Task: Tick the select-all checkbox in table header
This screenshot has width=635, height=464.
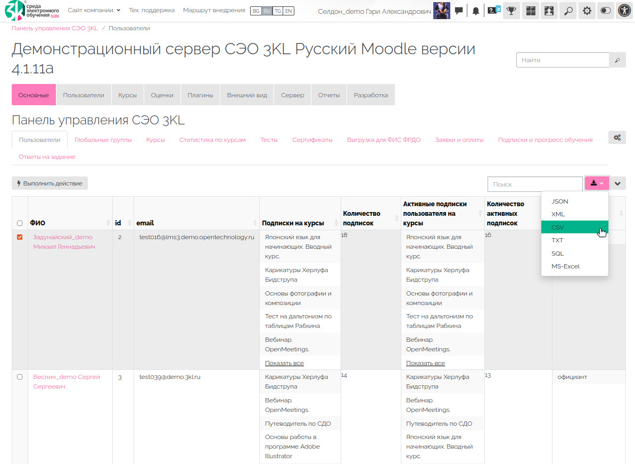Action: [x=20, y=223]
